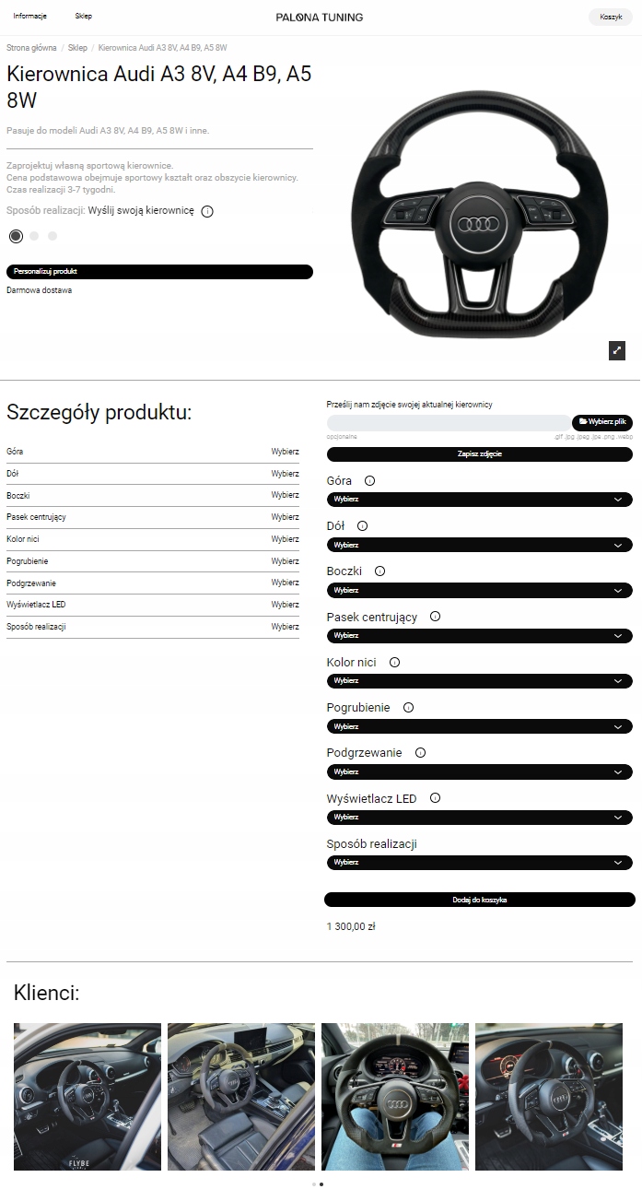Image resolution: width=642 pixels, height=1201 pixels.
Task: Open the Pogrubienie info tooltip icon
Action: [x=408, y=708]
